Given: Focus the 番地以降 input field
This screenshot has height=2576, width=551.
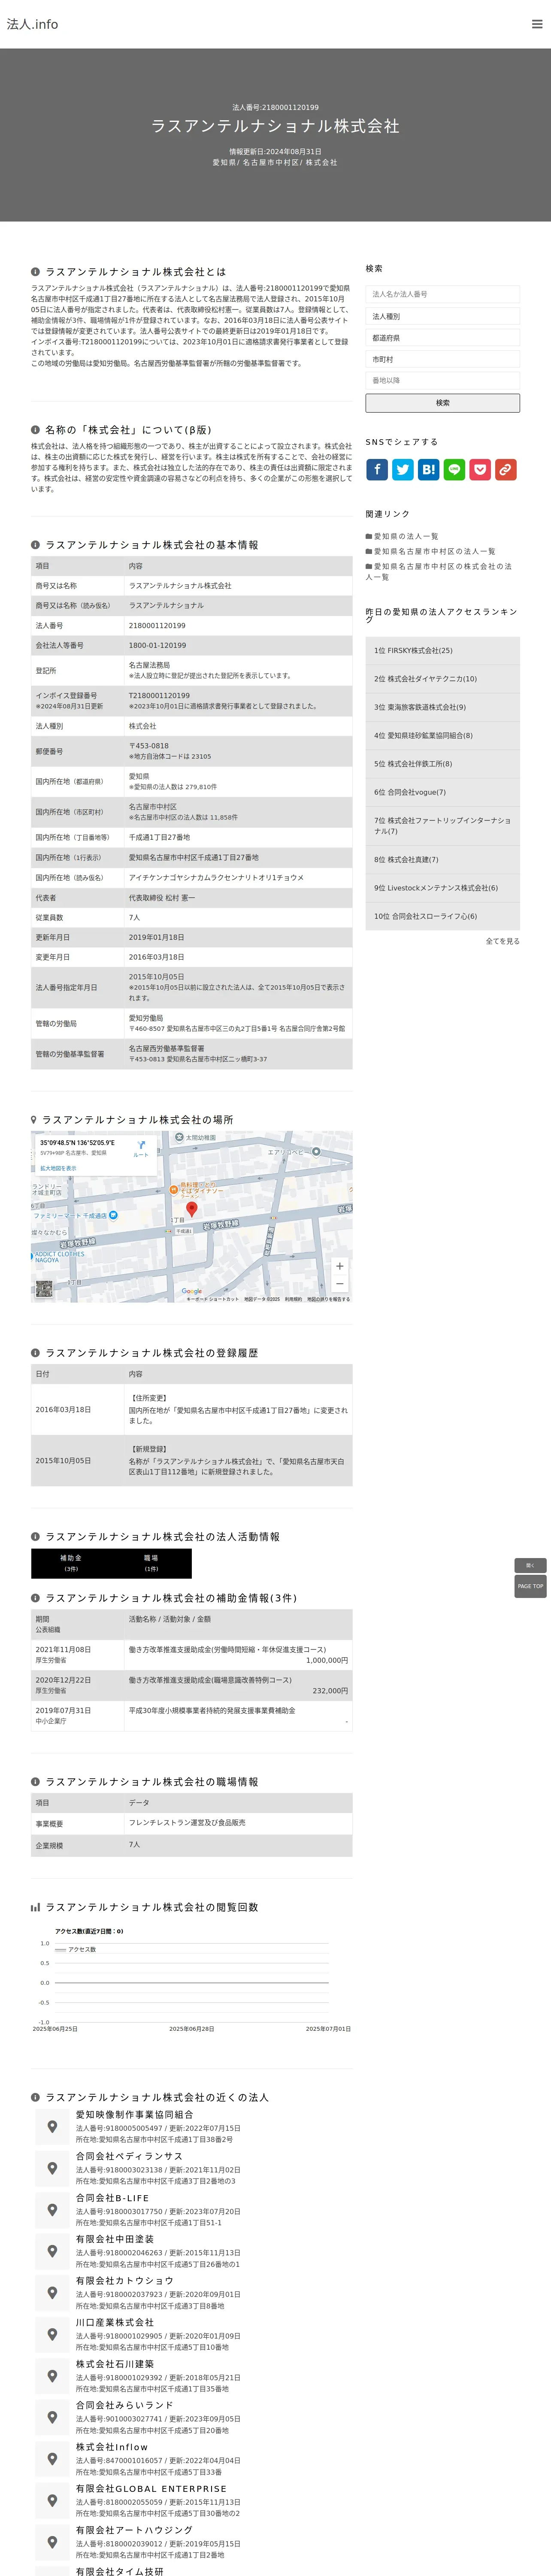Looking at the screenshot, I should (x=442, y=380).
